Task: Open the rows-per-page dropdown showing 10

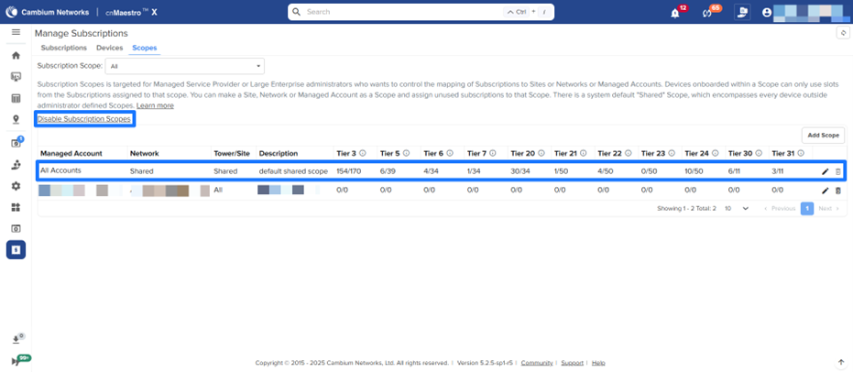Action: click(737, 209)
